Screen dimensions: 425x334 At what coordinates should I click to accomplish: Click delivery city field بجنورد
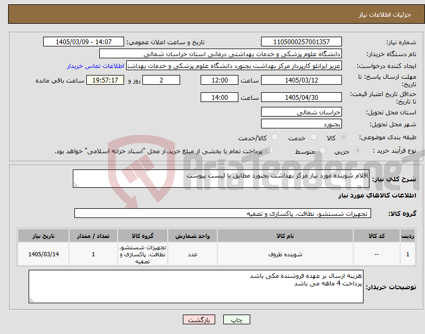(x=301, y=124)
